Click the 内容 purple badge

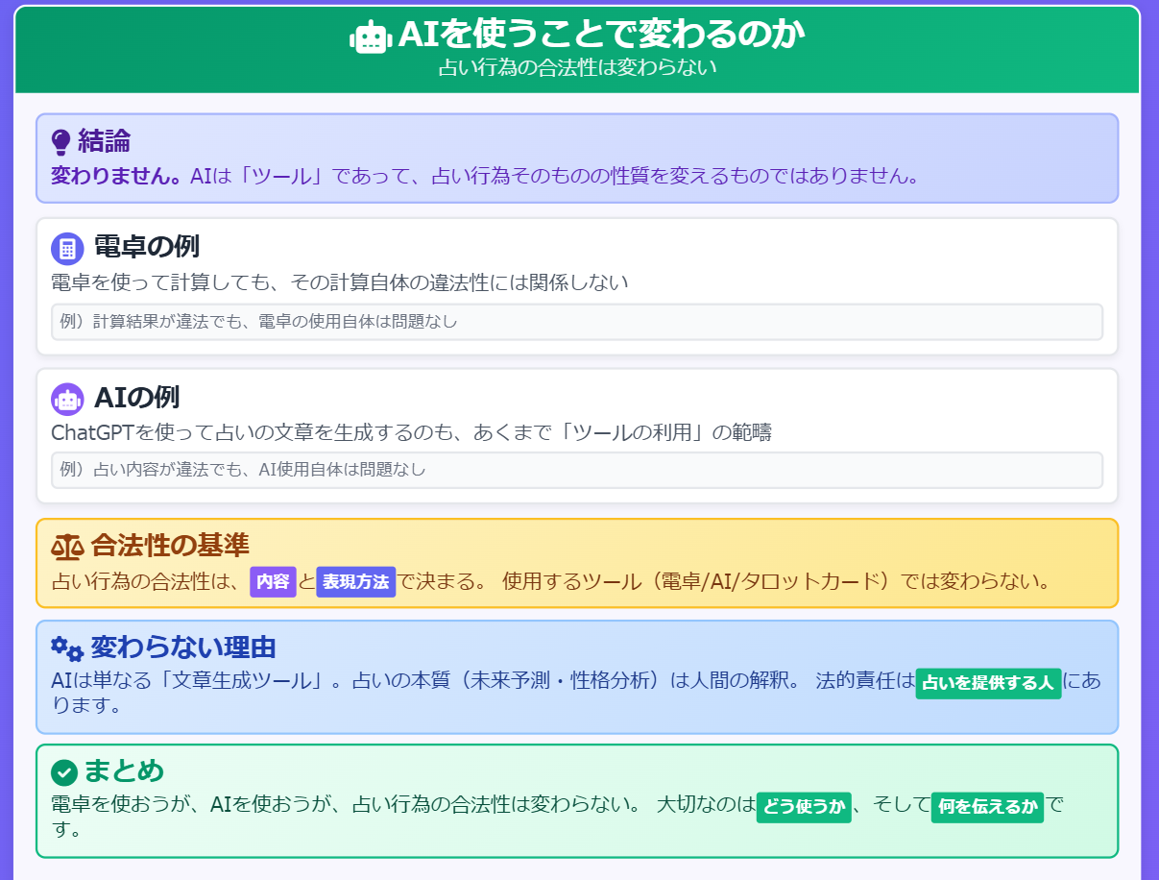click(x=273, y=581)
